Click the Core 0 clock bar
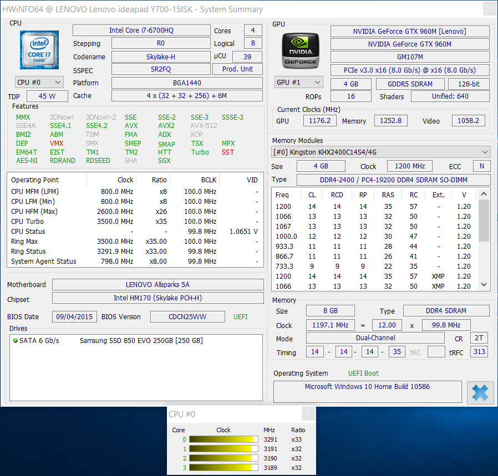Viewport: 498px width, 476px height. coord(223,439)
